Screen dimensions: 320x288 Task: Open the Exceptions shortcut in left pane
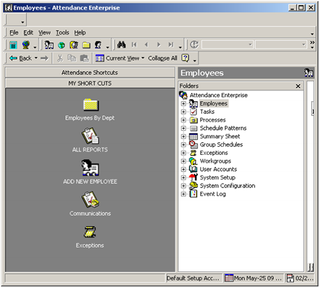pos(90,232)
